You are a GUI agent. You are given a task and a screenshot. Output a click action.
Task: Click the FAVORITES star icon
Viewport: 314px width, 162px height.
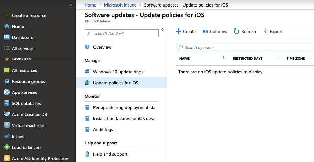[7, 59]
